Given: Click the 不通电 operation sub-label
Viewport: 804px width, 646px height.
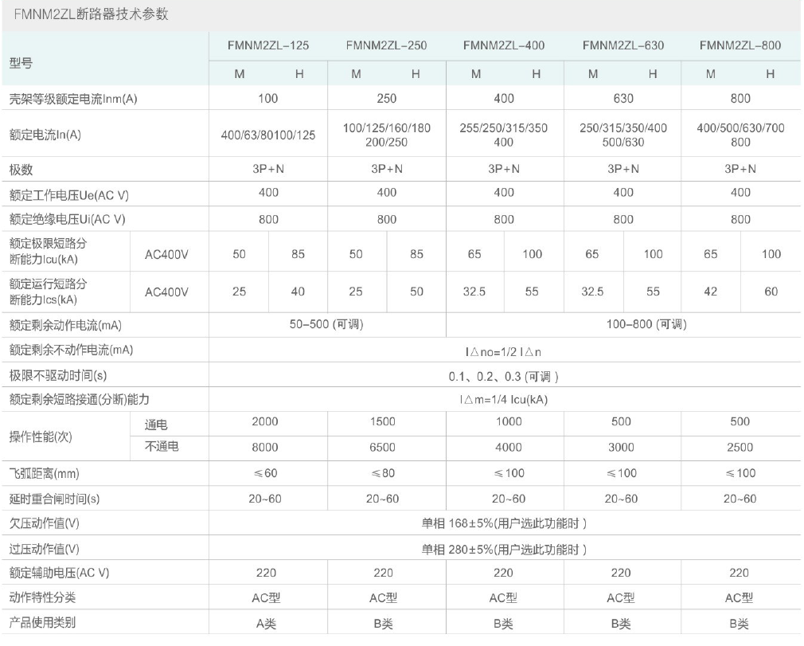Looking at the screenshot, I should [162, 447].
